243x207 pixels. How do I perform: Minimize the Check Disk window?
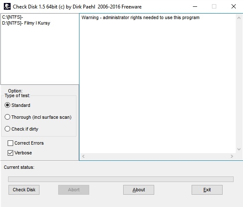pyautogui.click(x=195, y=6)
